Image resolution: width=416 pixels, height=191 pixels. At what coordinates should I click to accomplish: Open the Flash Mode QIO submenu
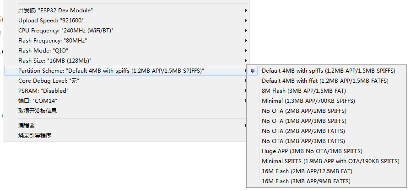click(126, 51)
